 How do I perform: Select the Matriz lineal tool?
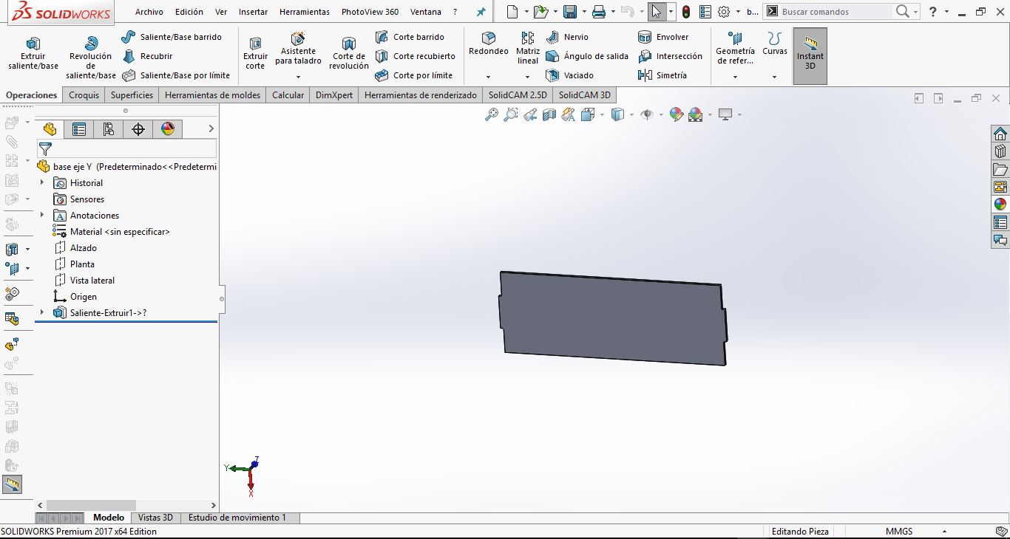[528, 49]
